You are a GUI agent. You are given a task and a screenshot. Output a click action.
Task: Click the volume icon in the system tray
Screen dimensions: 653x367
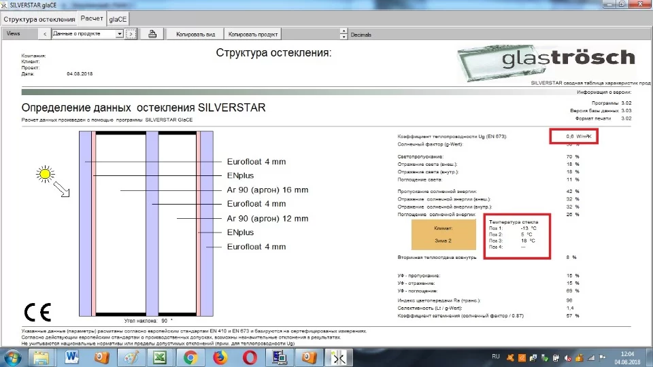pyautogui.click(x=567, y=357)
